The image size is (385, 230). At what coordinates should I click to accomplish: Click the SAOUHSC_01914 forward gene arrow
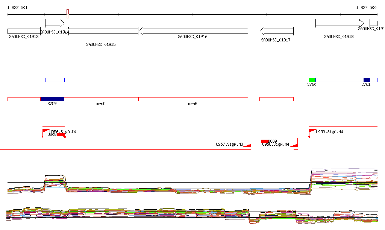click(55, 23)
